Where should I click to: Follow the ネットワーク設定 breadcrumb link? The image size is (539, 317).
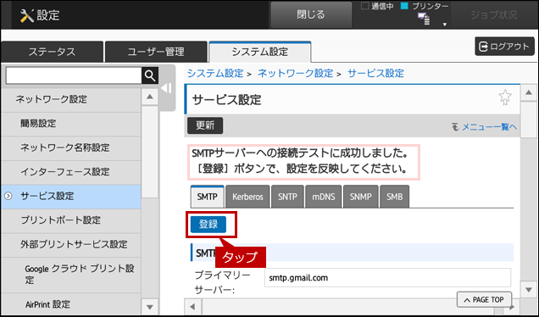295,73
